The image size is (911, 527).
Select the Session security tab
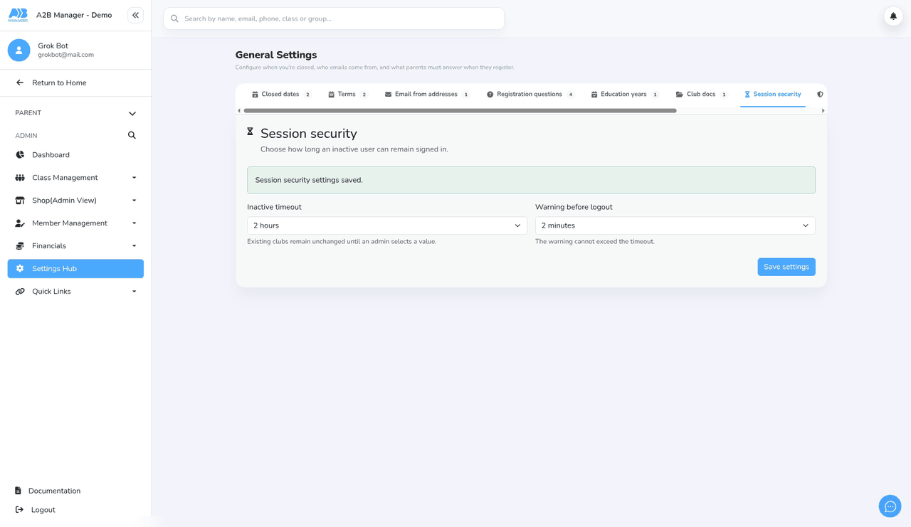click(773, 94)
